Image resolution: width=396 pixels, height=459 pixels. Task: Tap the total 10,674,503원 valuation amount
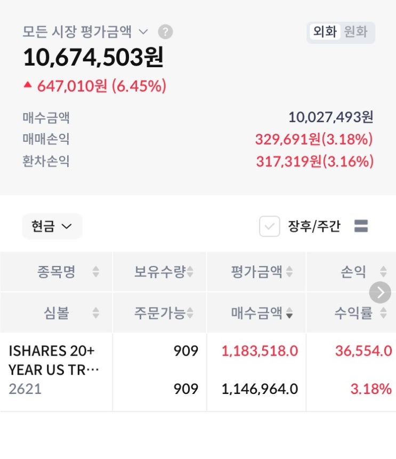[93, 58]
